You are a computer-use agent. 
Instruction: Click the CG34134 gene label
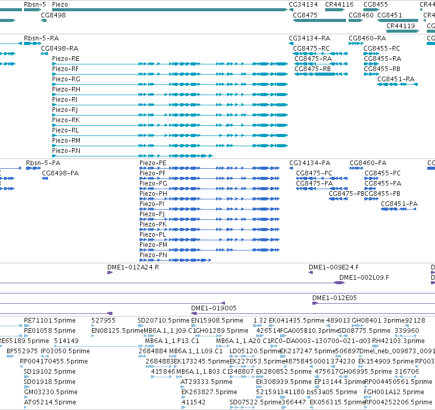tap(303, 5)
